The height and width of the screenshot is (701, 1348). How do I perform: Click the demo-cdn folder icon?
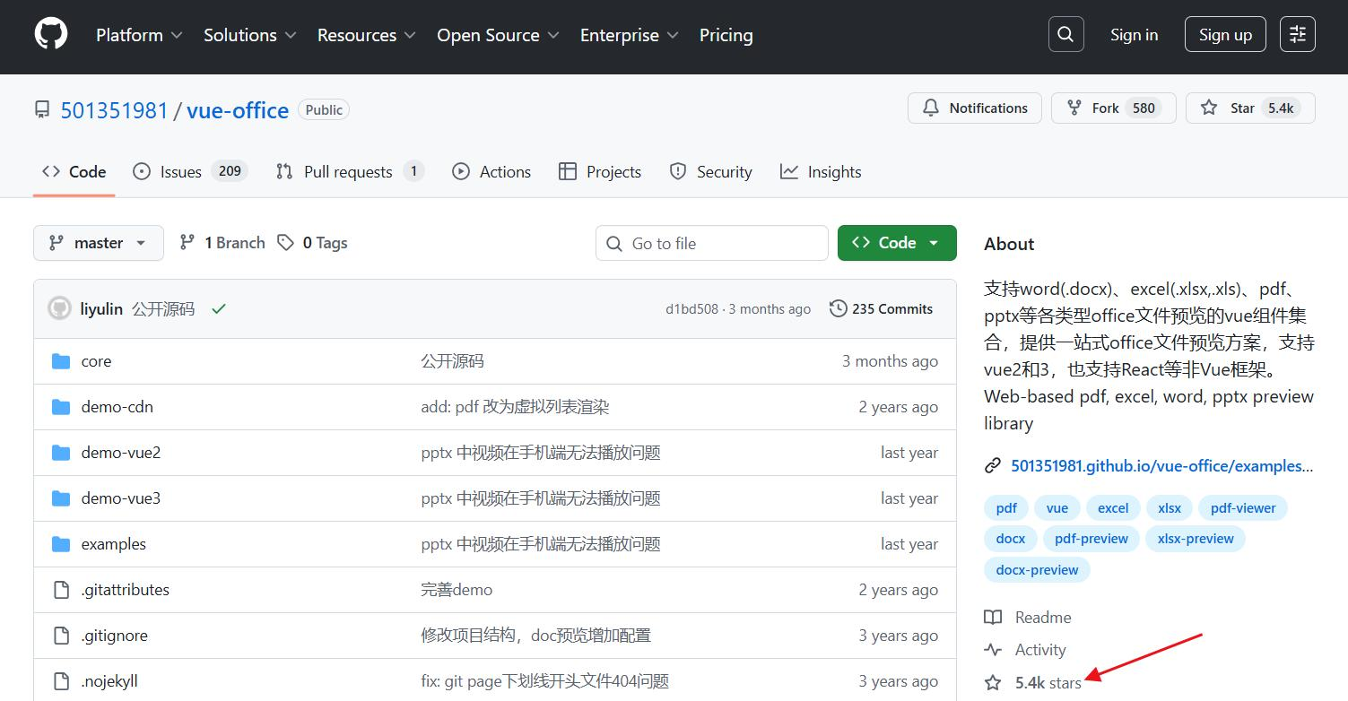(x=61, y=407)
